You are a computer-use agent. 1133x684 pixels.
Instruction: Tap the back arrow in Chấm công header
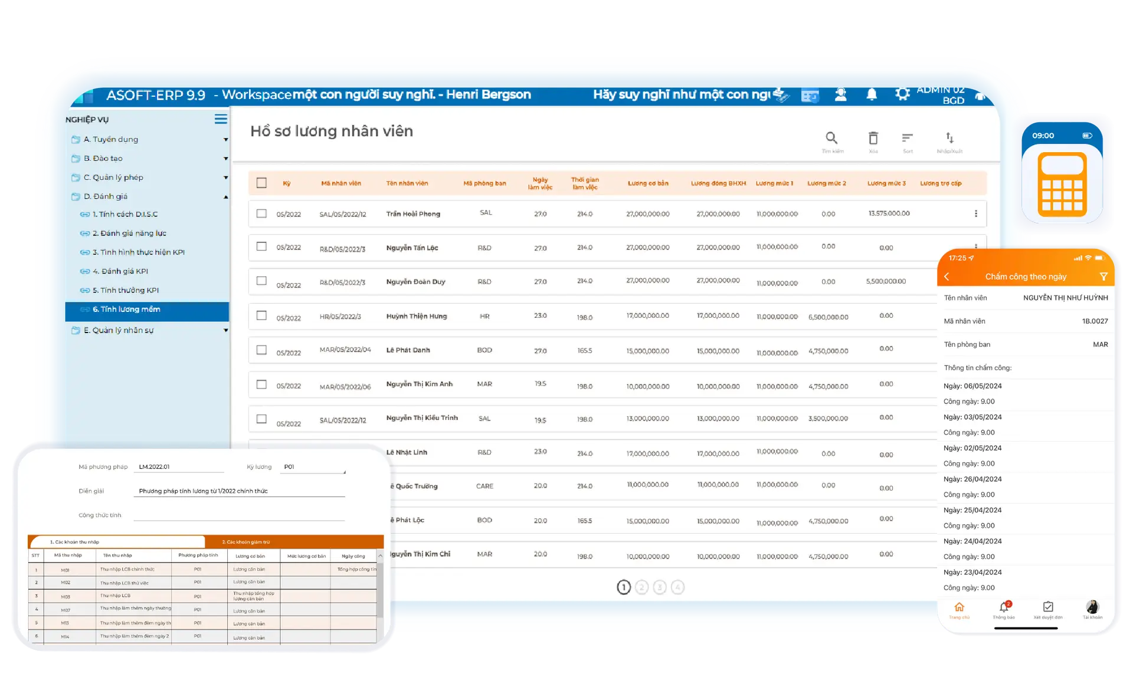click(947, 277)
